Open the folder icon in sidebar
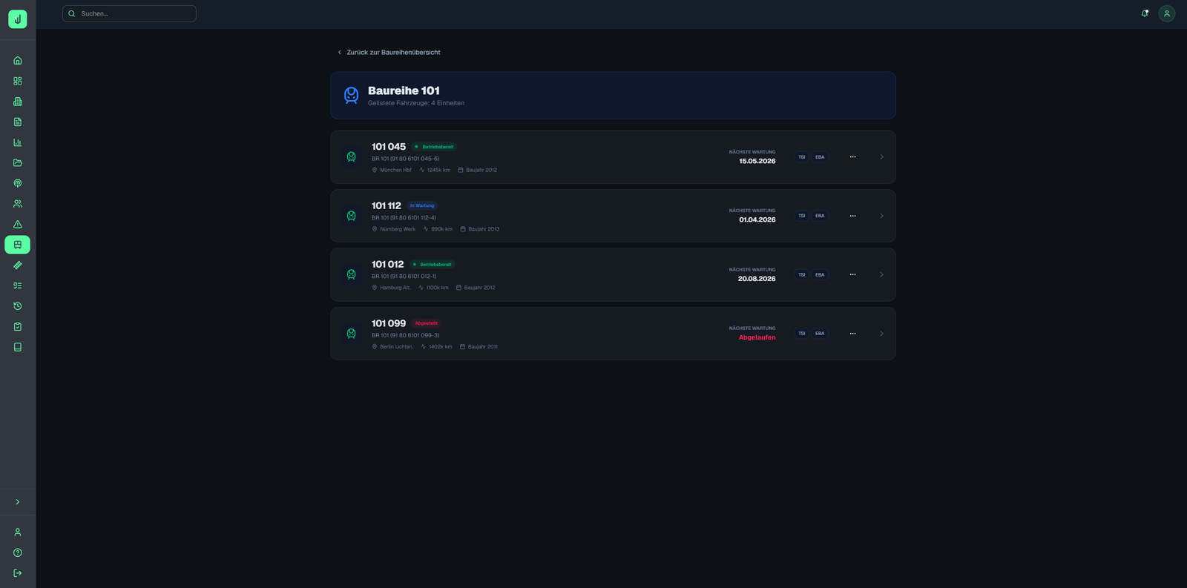The image size is (1187, 588). (x=18, y=163)
